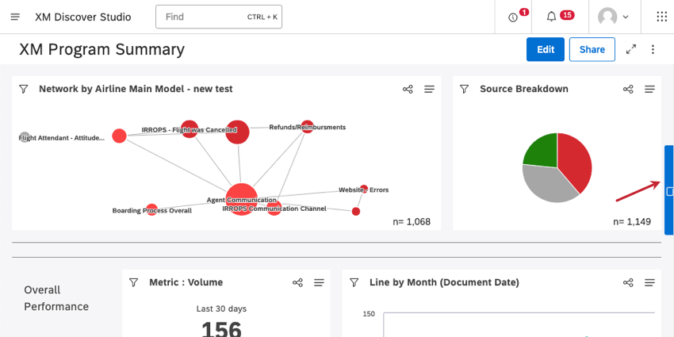Open Line by Month widget menu
Screen dimensions: 674x337
(650, 282)
